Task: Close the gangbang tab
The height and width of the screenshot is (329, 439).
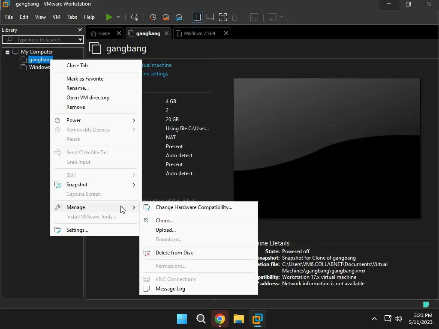Action: pyautogui.click(x=167, y=33)
